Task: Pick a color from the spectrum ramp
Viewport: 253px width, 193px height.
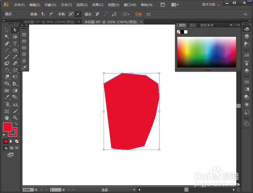Action: tap(207, 52)
